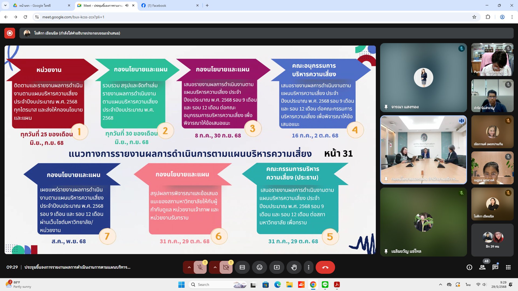Screen dimensions: 518x291
Task: Show the participants list
Action: (x=482, y=267)
